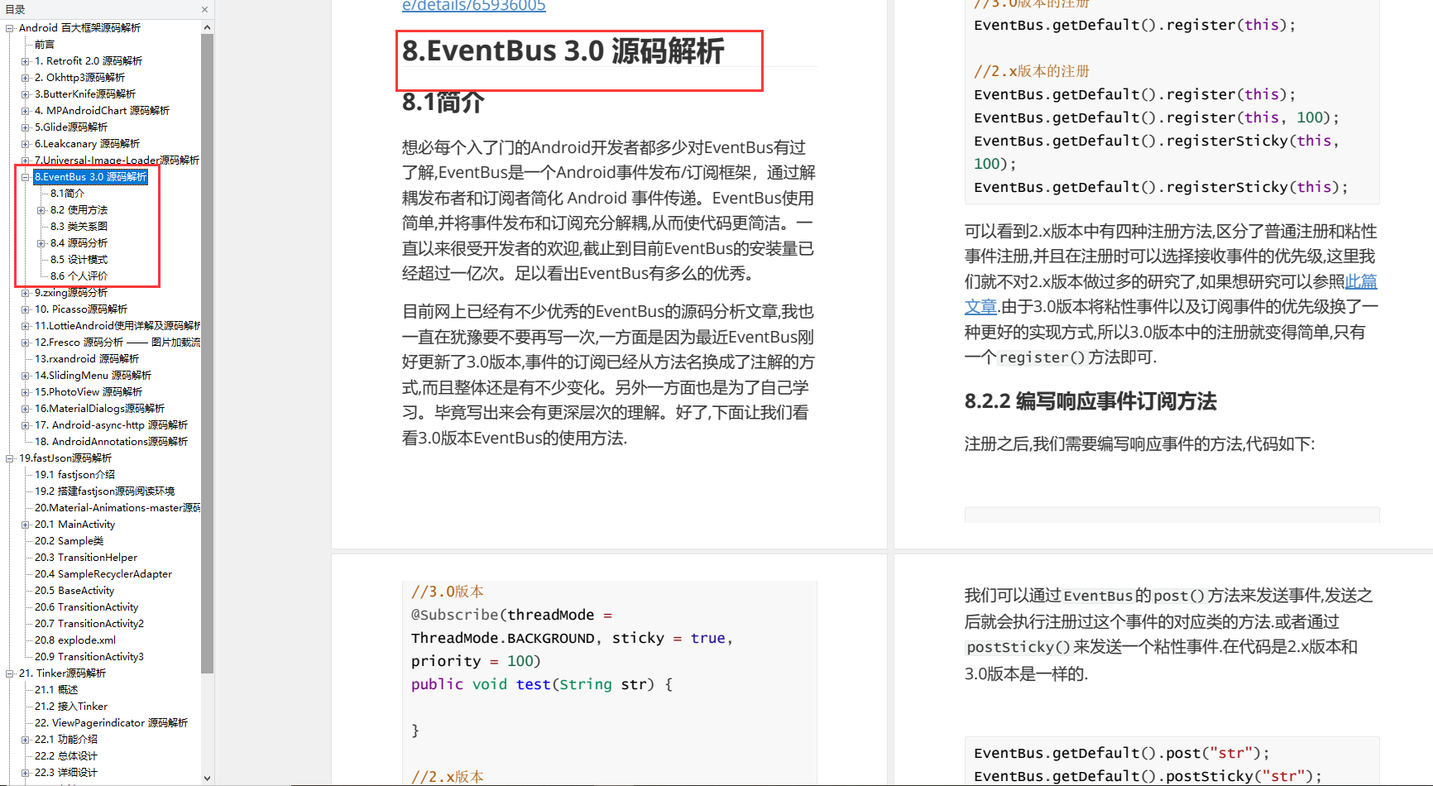Collapse the 21. Tinker源码解析 node
The width and height of the screenshot is (1433, 786).
click(x=10, y=673)
